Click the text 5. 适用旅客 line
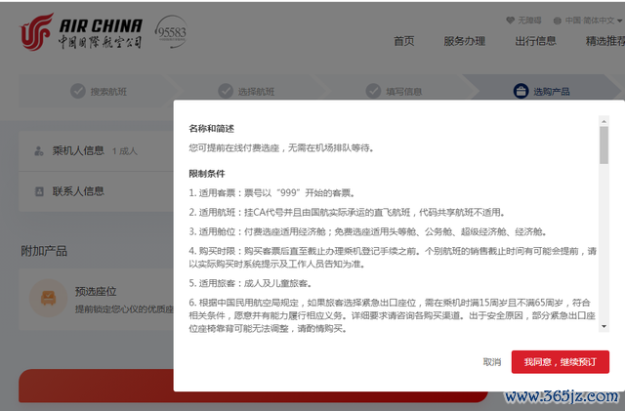Image resolution: width=625 pixels, height=411 pixels. (250, 283)
